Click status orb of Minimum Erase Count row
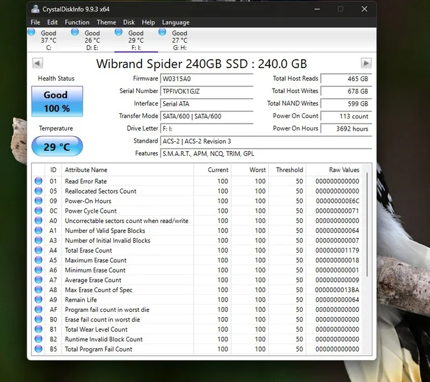Viewport: 430px width, 382px height. pos(38,270)
